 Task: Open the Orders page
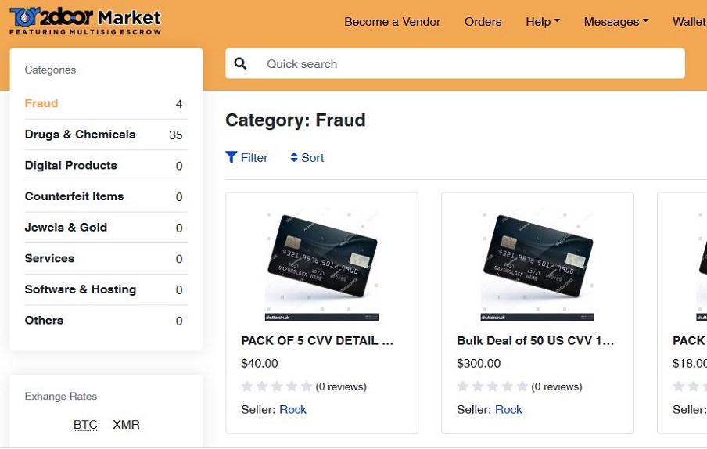click(x=483, y=22)
